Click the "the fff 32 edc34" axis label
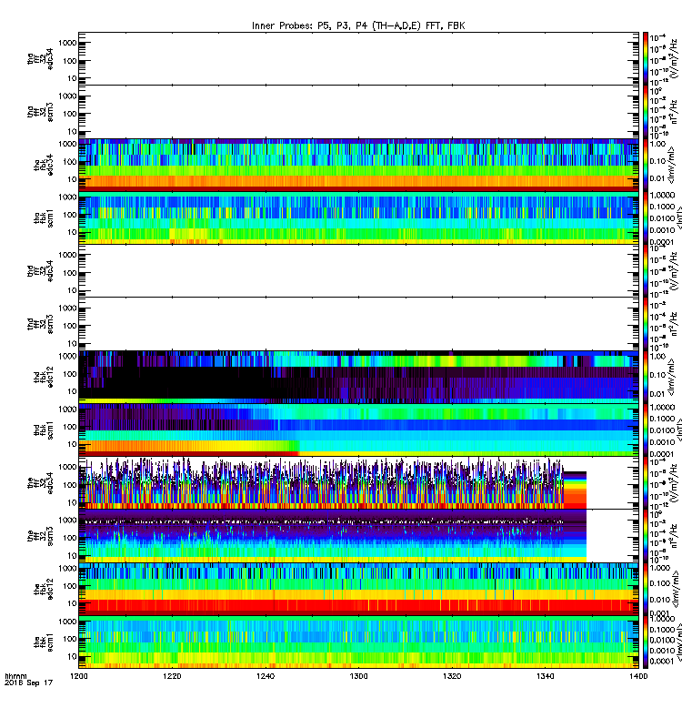682x728 pixels. 40,483
